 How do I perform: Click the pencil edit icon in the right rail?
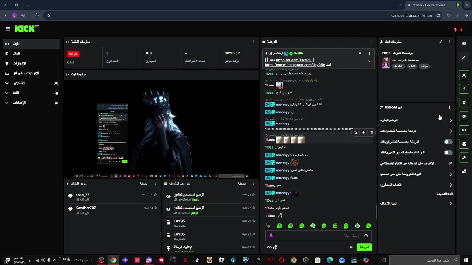(x=464, y=57)
